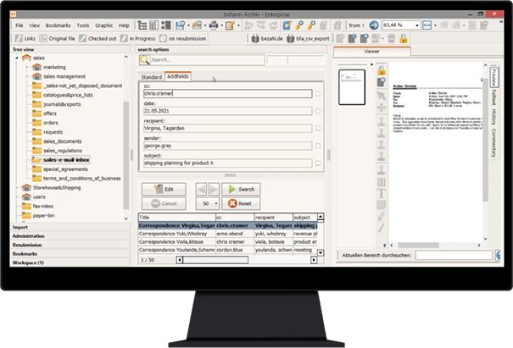Click the bezahl.de plug-in icon
Screen dimensions: 513x348
(x=255, y=39)
